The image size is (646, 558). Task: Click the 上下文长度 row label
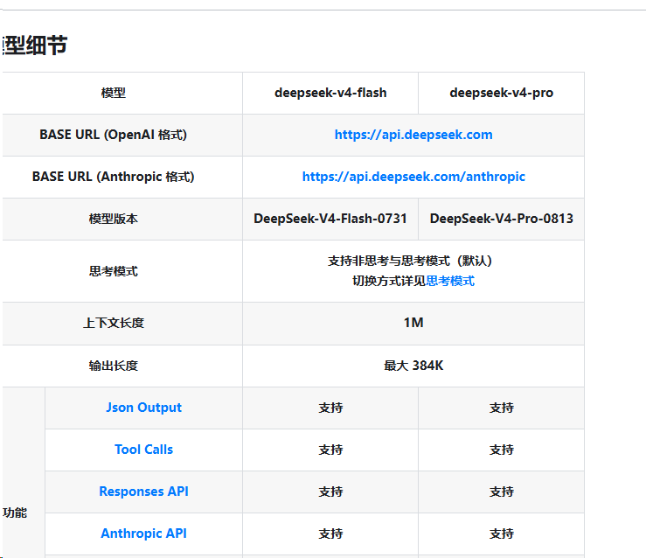[x=114, y=323]
